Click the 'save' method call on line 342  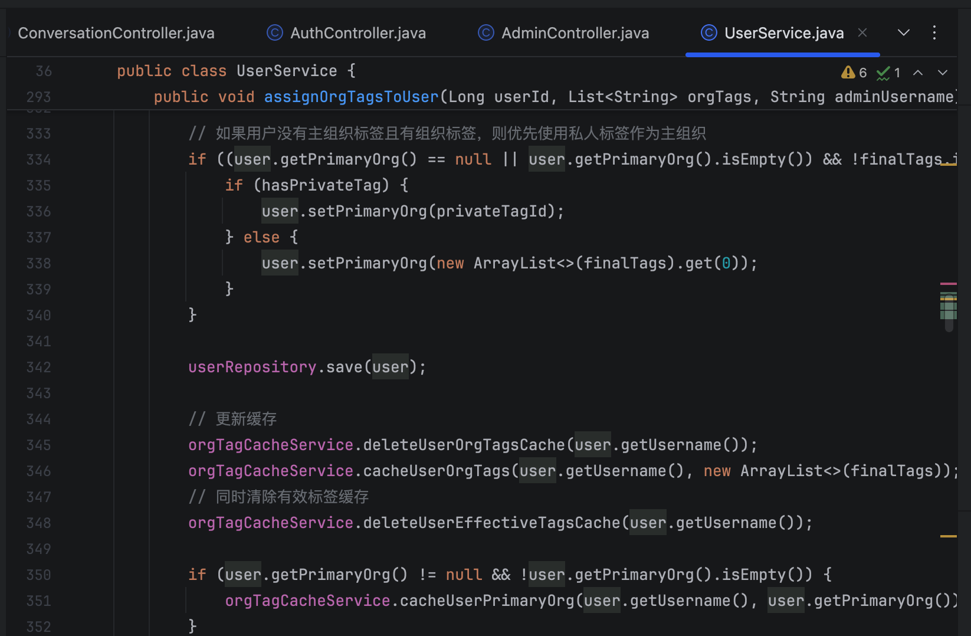[345, 367]
